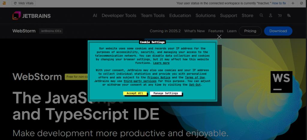Open the Privacy Notice link
The width and height of the screenshot is (307, 140).
click(x=159, y=77)
